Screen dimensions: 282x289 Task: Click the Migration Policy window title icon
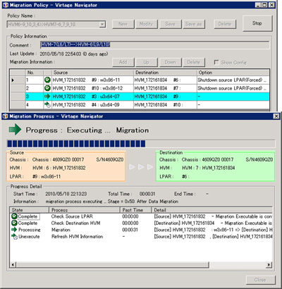pyautogui.click(x=6, y=5)
